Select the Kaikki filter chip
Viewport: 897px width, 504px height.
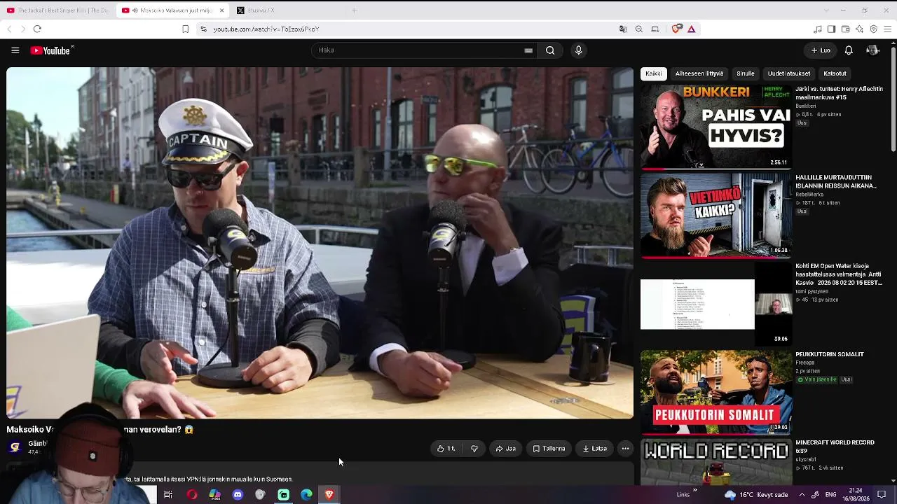click(x=653, y=73)
